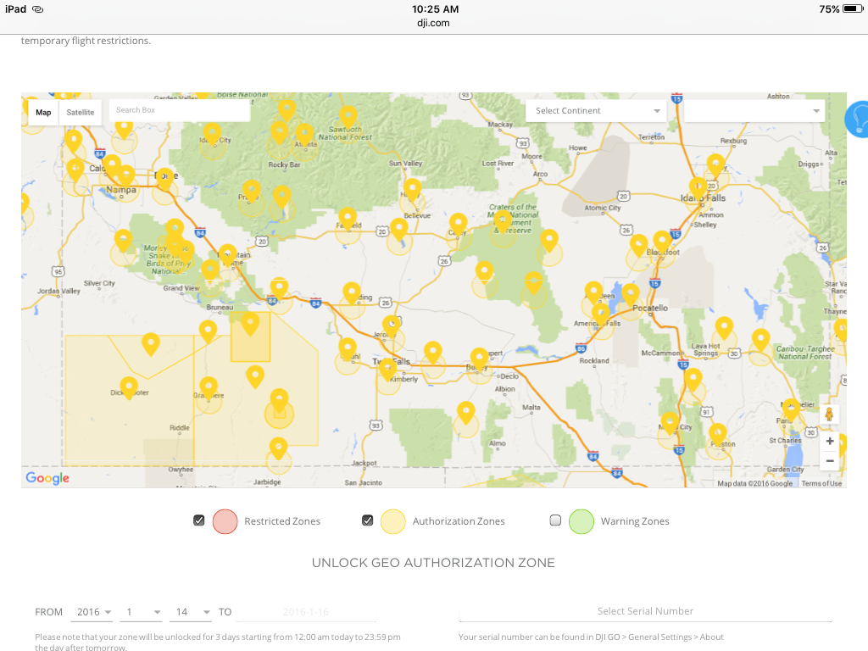Tap the pin at Burley
This screenshot has width=868, height=651.
pos(479,359)
